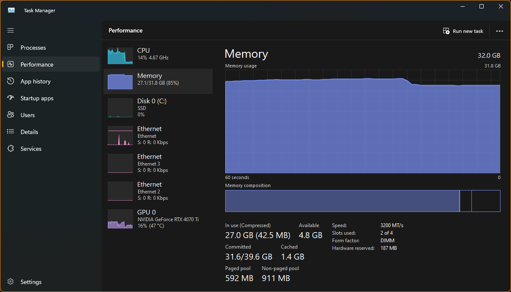The image size is (511, 292).
Task: Click the Task Manager title bar icon
Action: point(11,10)
